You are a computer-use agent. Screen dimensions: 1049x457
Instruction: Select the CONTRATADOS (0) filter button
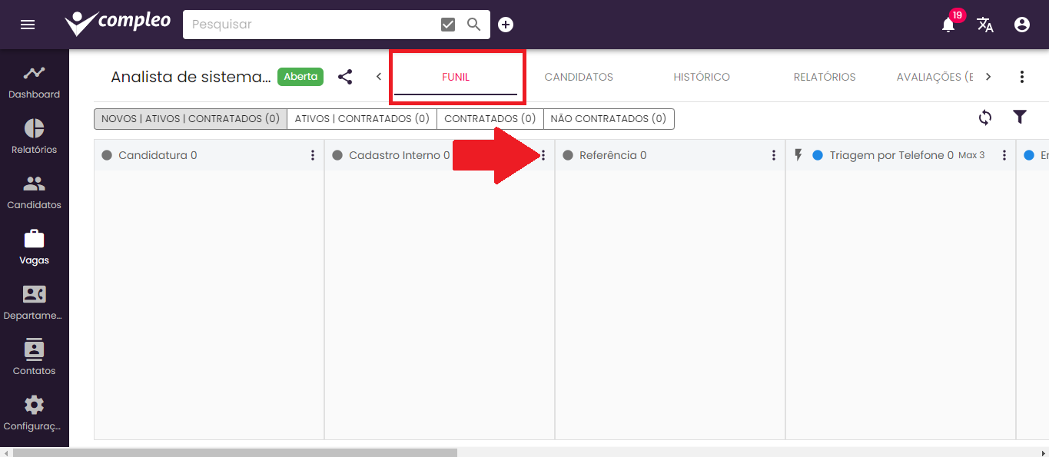coord(490,118)
